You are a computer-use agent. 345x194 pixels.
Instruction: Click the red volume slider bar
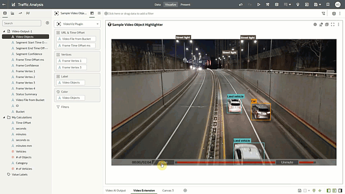(x=307, y=162)
